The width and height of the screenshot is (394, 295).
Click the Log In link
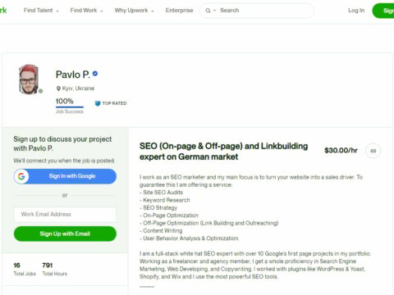(x=356, y=11)
